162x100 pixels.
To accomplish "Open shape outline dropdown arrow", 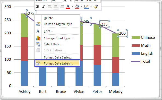I will click(x=91, y=7).
